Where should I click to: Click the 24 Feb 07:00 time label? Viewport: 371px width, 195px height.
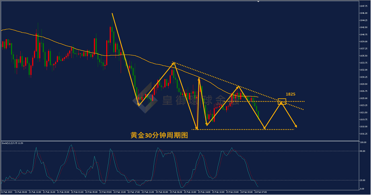pos(261,192)
